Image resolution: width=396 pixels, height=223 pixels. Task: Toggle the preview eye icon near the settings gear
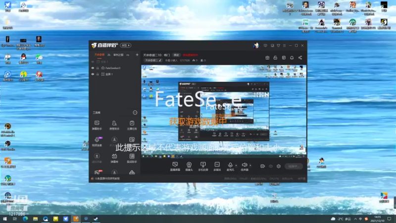271,166
